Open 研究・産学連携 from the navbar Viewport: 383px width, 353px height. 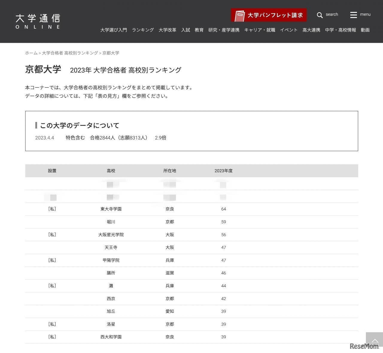click(224, 30)
